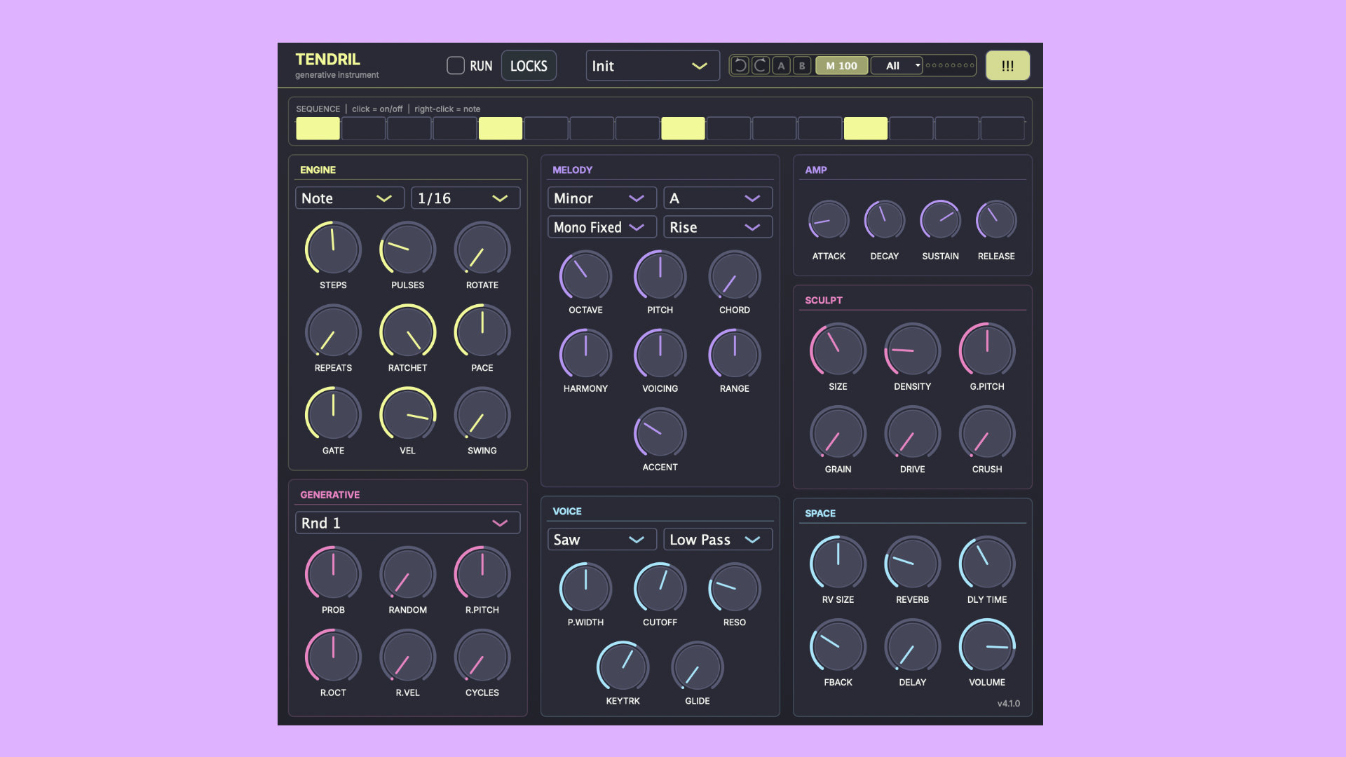Viewport: 1346px width, 757px height.
Task: Click the STEPS knob
Action: (333, 249)
